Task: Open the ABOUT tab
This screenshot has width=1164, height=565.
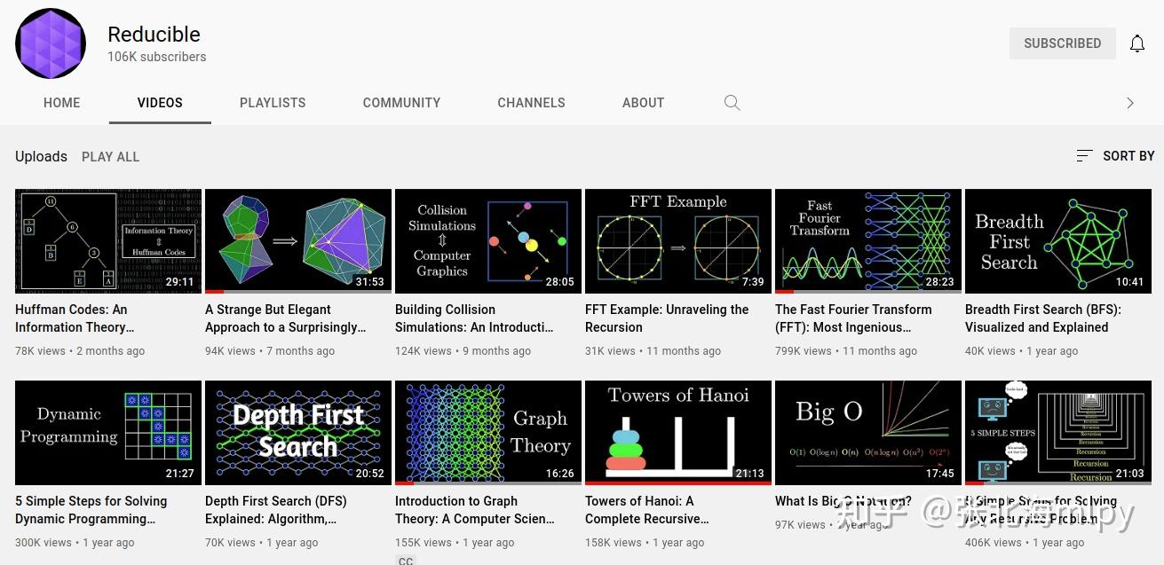Action: click(x=643, y=103)
